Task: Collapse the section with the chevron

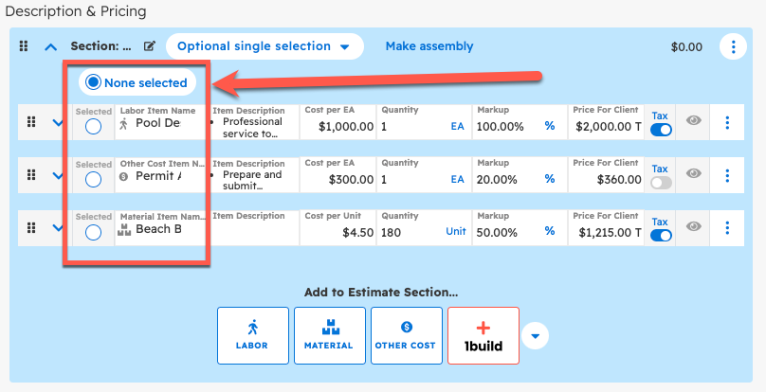Action: point(51,46)
